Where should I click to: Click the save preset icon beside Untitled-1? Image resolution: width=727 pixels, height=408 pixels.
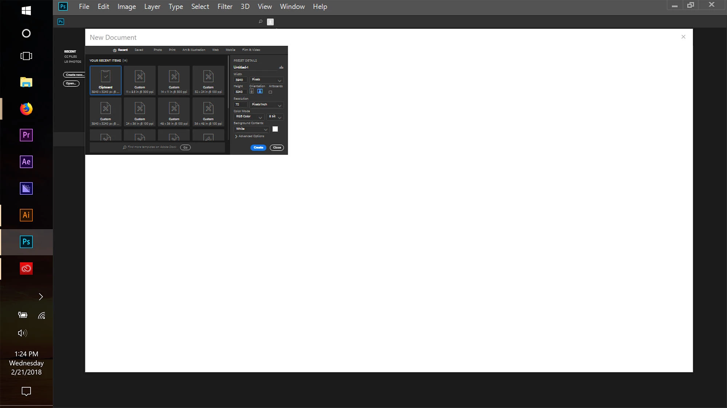(281, 67)
